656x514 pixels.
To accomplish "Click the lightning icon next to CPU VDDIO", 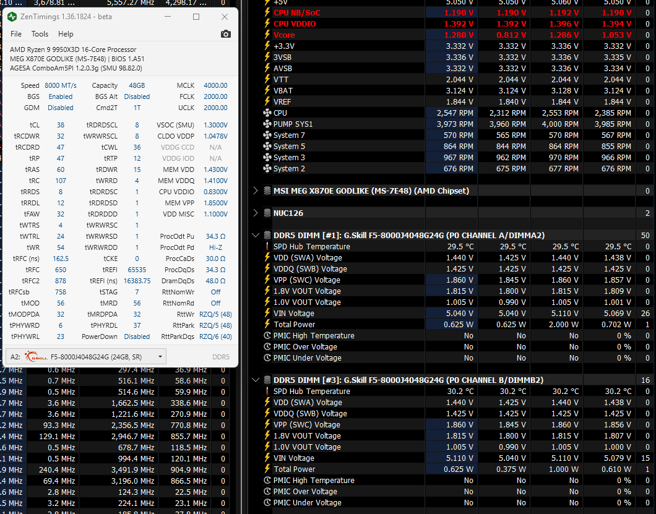I will pyautogui.click(x=267, y=24).
